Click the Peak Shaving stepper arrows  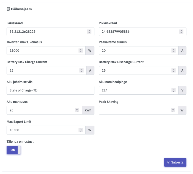(173, 110)
